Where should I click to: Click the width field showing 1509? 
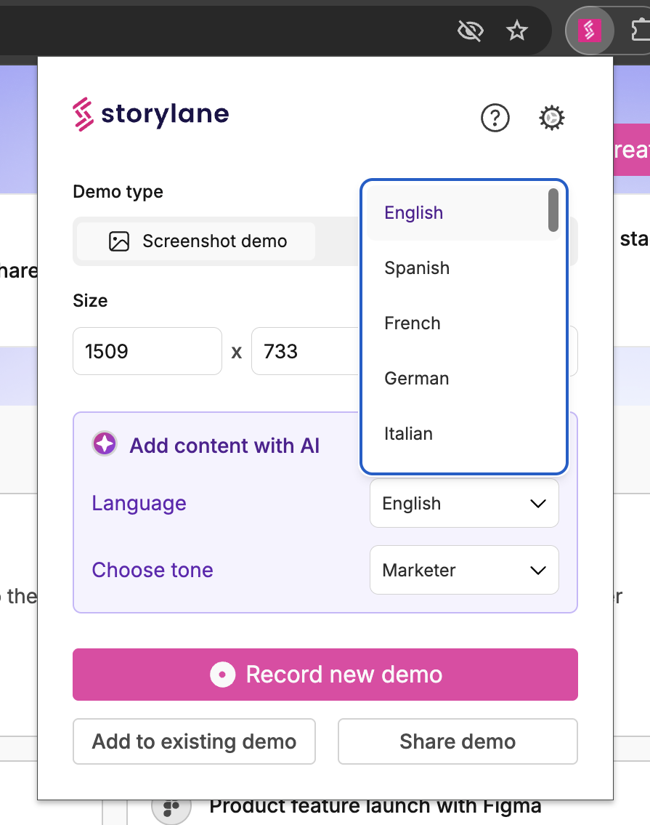click(147, 352)
